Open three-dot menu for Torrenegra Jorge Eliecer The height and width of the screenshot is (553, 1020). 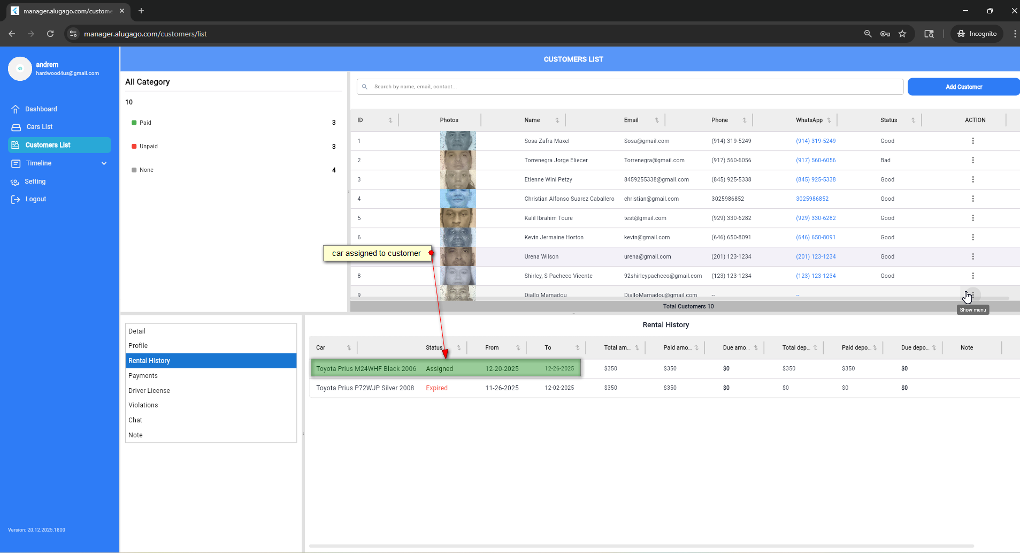pyautogui.click(x=972, y=161)
